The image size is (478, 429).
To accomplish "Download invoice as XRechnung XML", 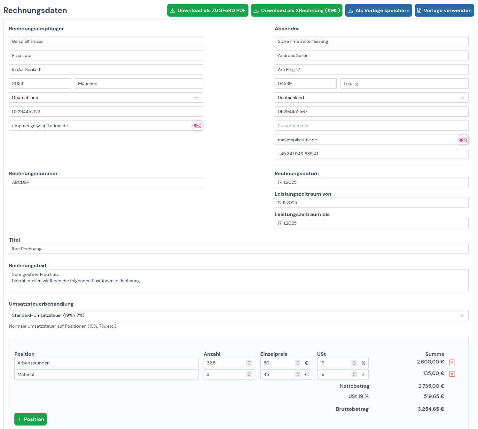I will 296,10.
